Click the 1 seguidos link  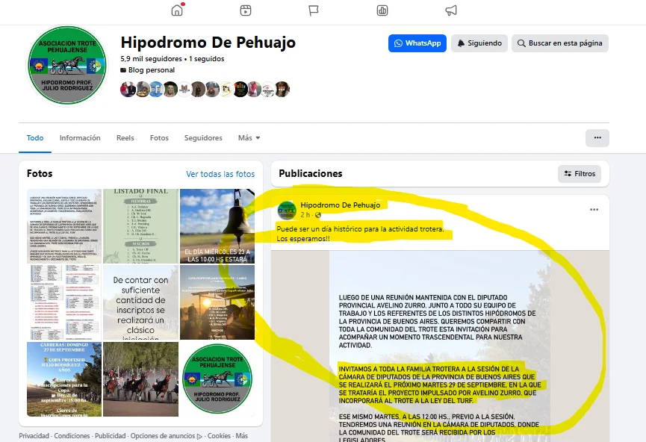[207, 59]
